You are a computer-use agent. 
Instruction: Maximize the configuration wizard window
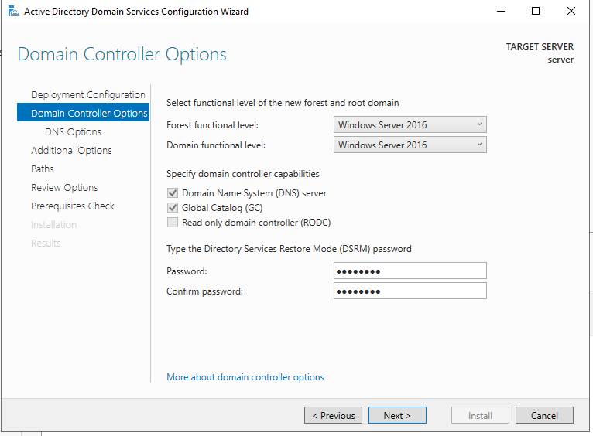point(536,11)
